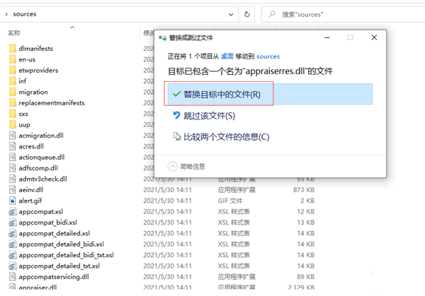425x296 pixels.
Task: Choose 跳过该文件(S) option
Action: 209,115
